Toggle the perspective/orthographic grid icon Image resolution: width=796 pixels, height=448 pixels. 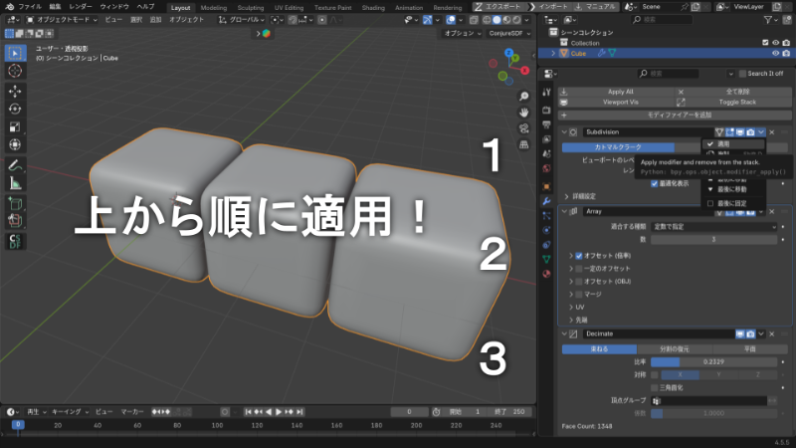(524, 144)
